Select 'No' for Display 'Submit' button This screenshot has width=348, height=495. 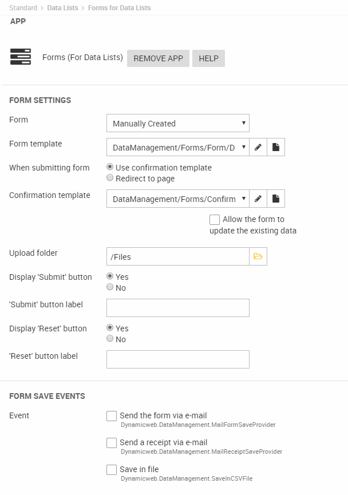pyautogui.click(x=110, y=287)
